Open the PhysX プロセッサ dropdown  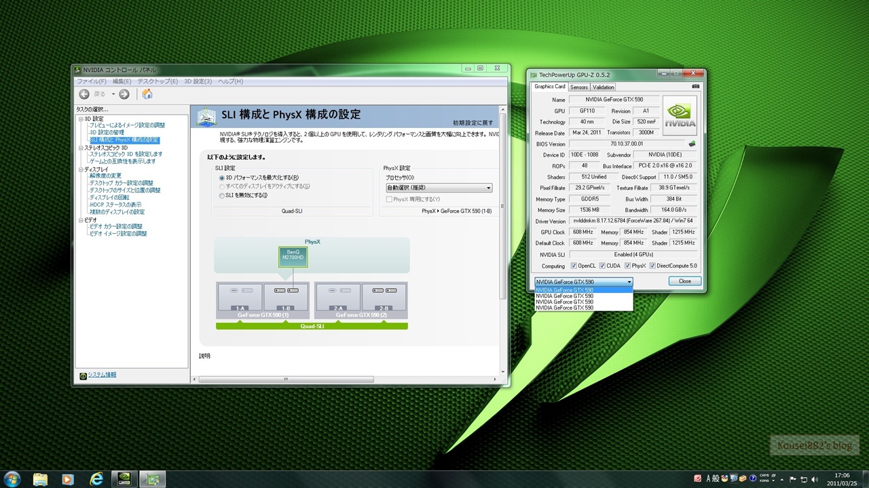(x=439, y=188)
